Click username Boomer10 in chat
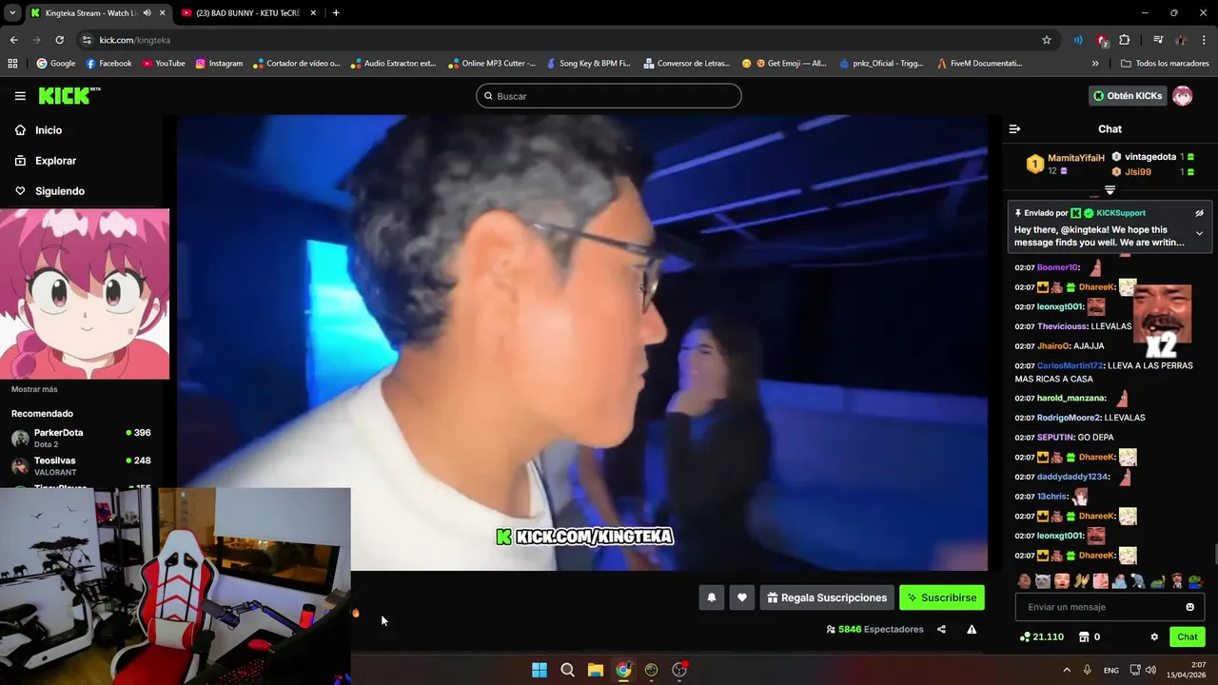The width and height of the screenshot is (1218, 685). point(1057,267)
